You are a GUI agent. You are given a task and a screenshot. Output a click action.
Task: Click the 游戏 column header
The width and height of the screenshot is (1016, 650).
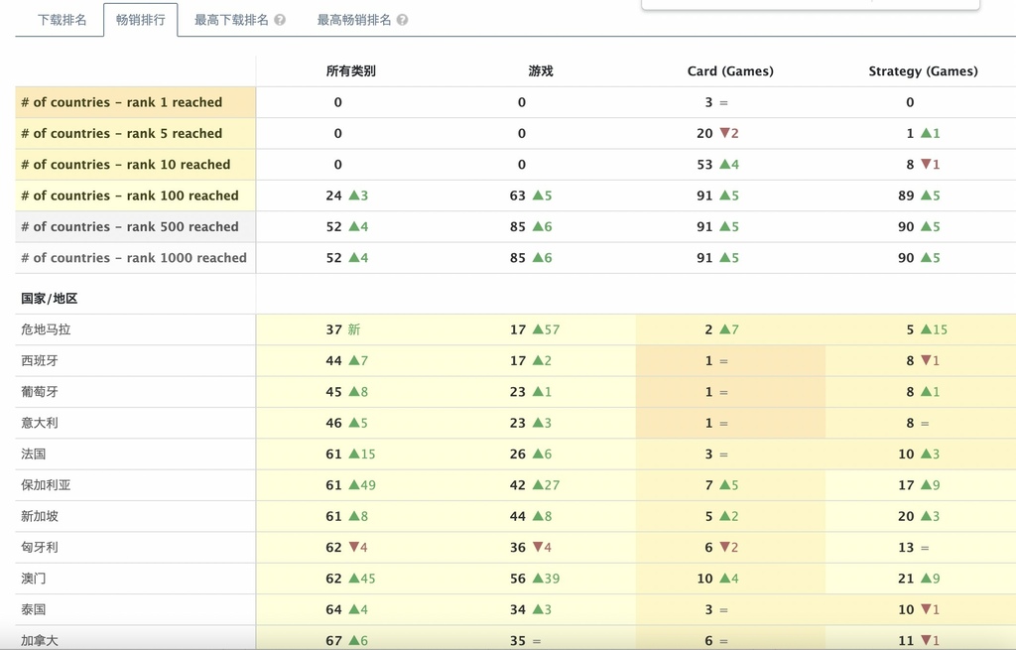coord(541,71)
